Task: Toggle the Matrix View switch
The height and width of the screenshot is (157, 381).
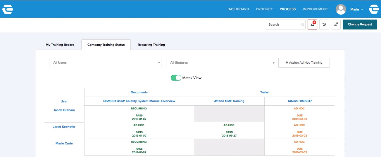Action: click(176, 78)
